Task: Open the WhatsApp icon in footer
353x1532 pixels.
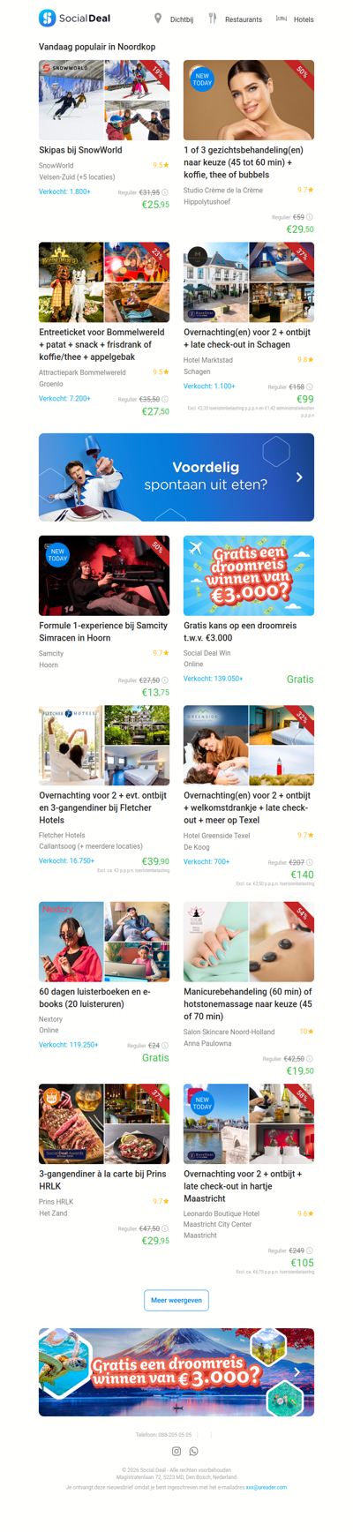Action: point(194,1451)
